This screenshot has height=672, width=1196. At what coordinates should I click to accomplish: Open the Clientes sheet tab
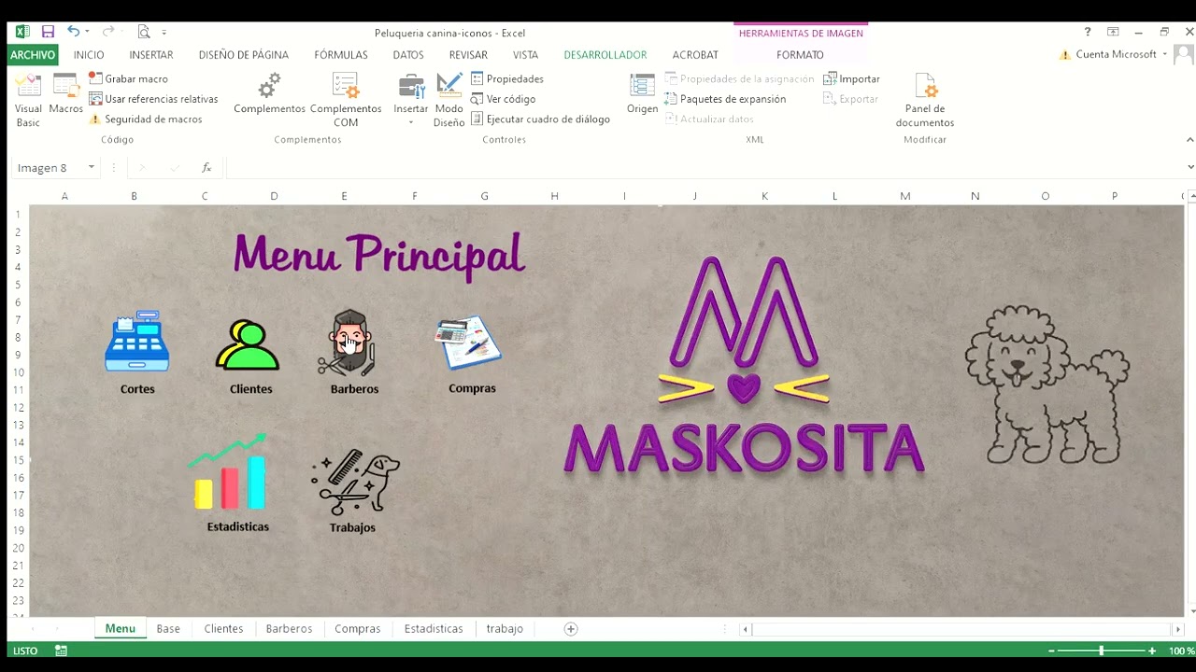pyautogui.click(x=223, y=629)
